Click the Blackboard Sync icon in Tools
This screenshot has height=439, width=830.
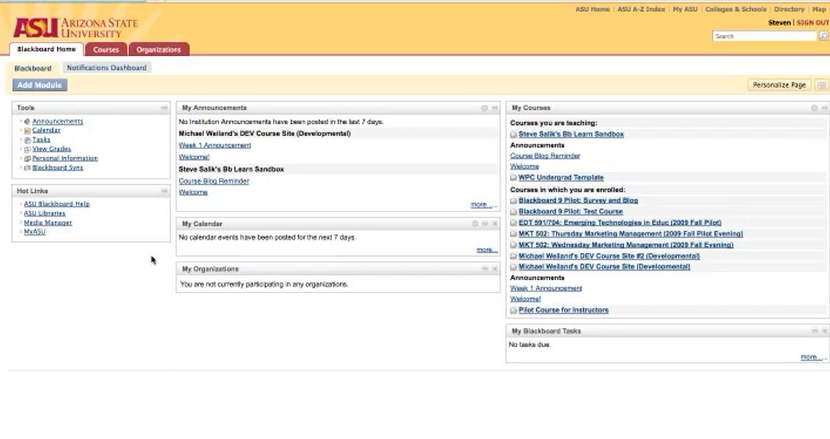point(27,168)
